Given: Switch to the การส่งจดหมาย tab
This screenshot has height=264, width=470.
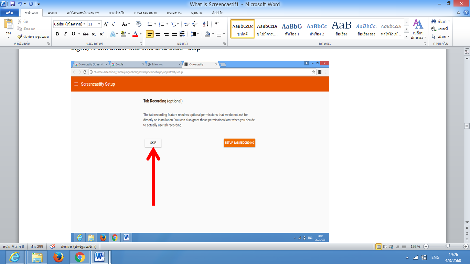Looking at the screenshot, I should coord(146,13).
